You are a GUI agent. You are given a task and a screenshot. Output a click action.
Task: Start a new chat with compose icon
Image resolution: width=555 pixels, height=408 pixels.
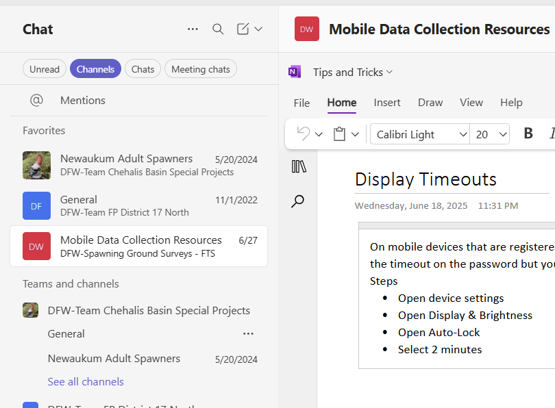pos(248,29)
